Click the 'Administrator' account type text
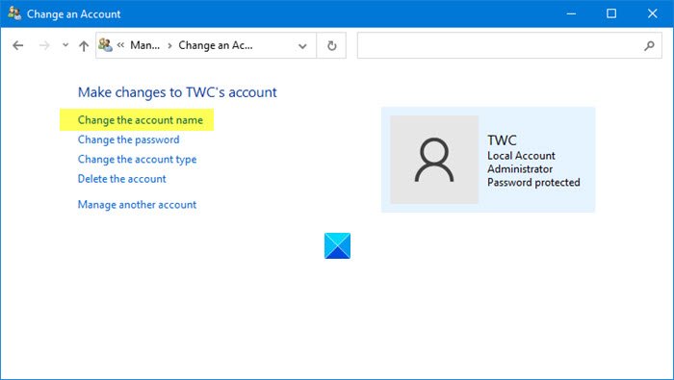 click(520, 168)
